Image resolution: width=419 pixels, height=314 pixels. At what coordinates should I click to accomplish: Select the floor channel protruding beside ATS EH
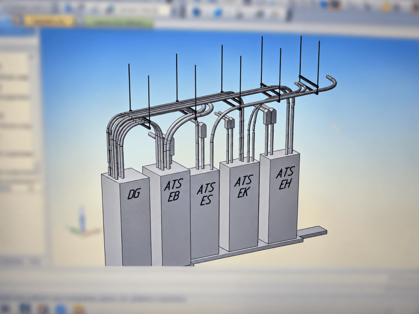pos(313,231)
